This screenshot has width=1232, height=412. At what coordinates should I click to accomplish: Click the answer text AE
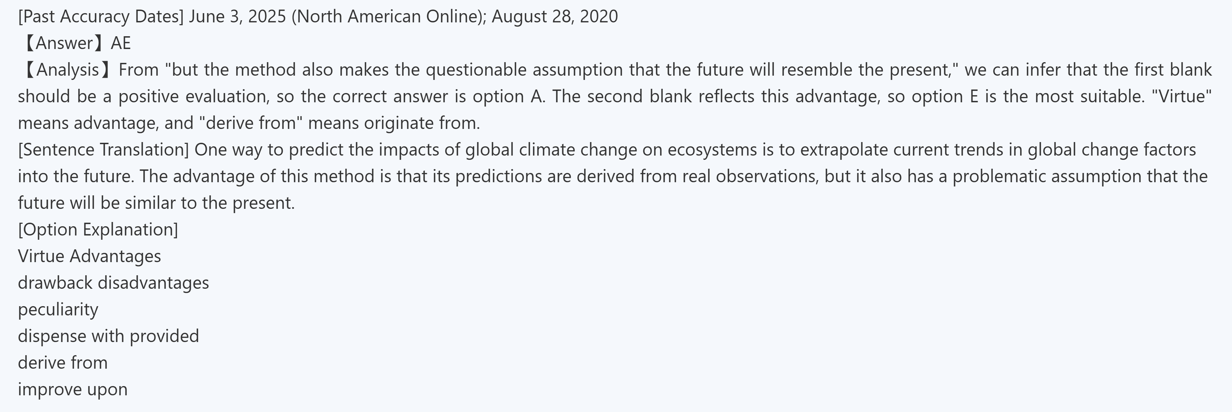[120, 43]
